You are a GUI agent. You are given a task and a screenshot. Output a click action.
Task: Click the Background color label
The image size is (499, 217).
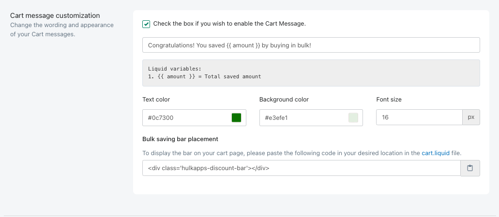pyautogui.click(x=284, y=100)
